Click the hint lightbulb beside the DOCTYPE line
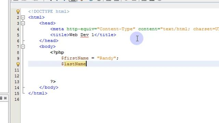 18,12
